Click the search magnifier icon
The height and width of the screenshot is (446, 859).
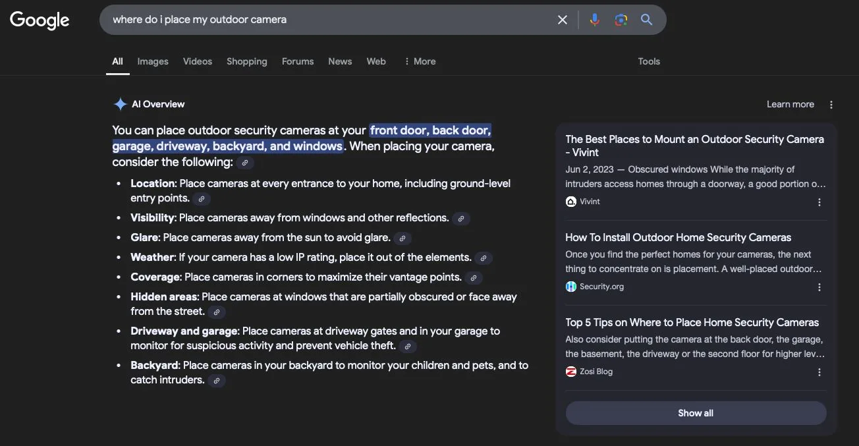pyautogui.click(x=646, y=20)
